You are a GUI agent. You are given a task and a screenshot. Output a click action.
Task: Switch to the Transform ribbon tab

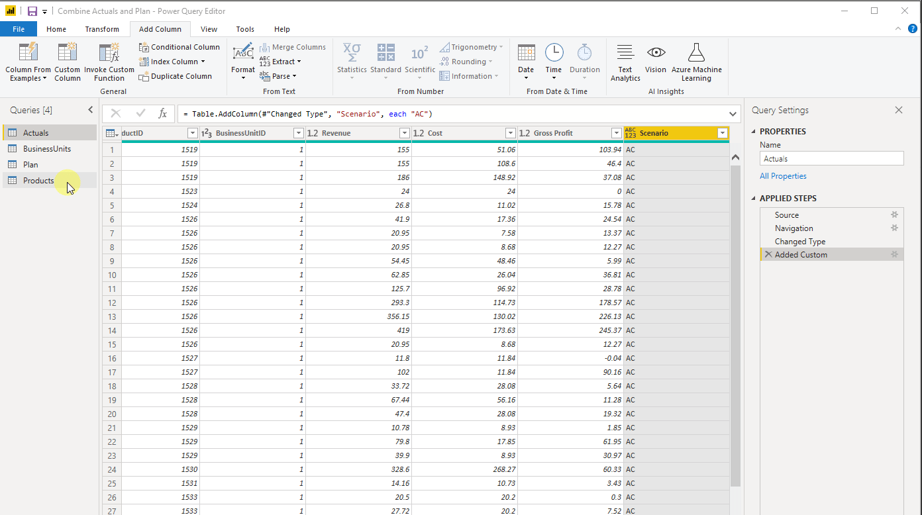point(101,29)
